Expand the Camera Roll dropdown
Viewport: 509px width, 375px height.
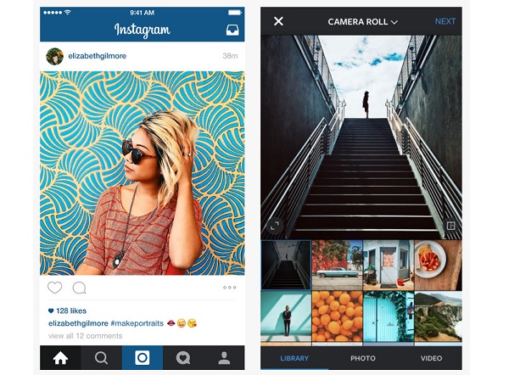(x=362, y=22)
